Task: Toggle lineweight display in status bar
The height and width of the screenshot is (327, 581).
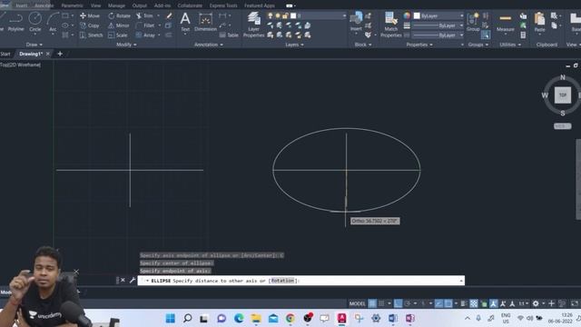Action: point(464,303)
